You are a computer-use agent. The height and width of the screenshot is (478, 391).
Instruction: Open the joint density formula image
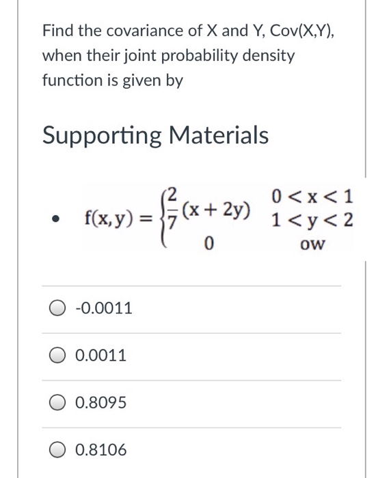pyautogui.click(x=218, y=219)
